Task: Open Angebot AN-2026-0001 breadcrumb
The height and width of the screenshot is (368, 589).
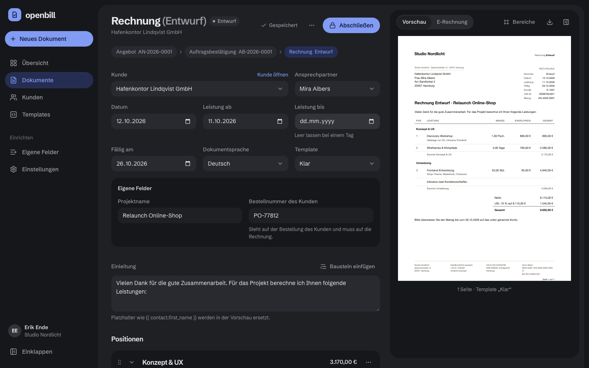Action: (x=144, y=52)
